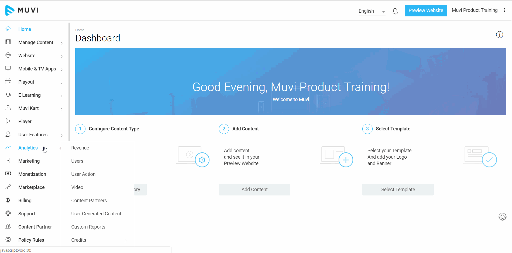Open Monetization in sidebar
Viewport: 512px width, 253px height.
coord(32,174)
